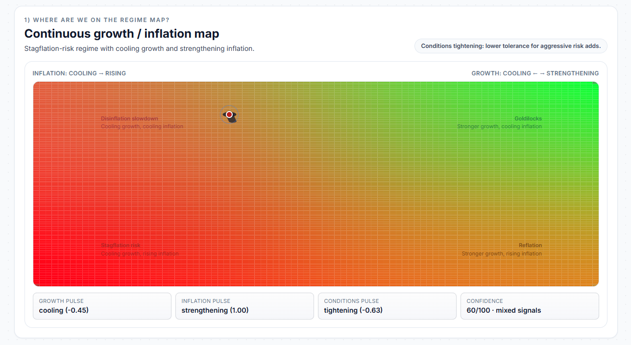This screenshot has width=631, height=345.
Task: Click the 60/100 mixed signals value
Action: click(x=504, y=310)
